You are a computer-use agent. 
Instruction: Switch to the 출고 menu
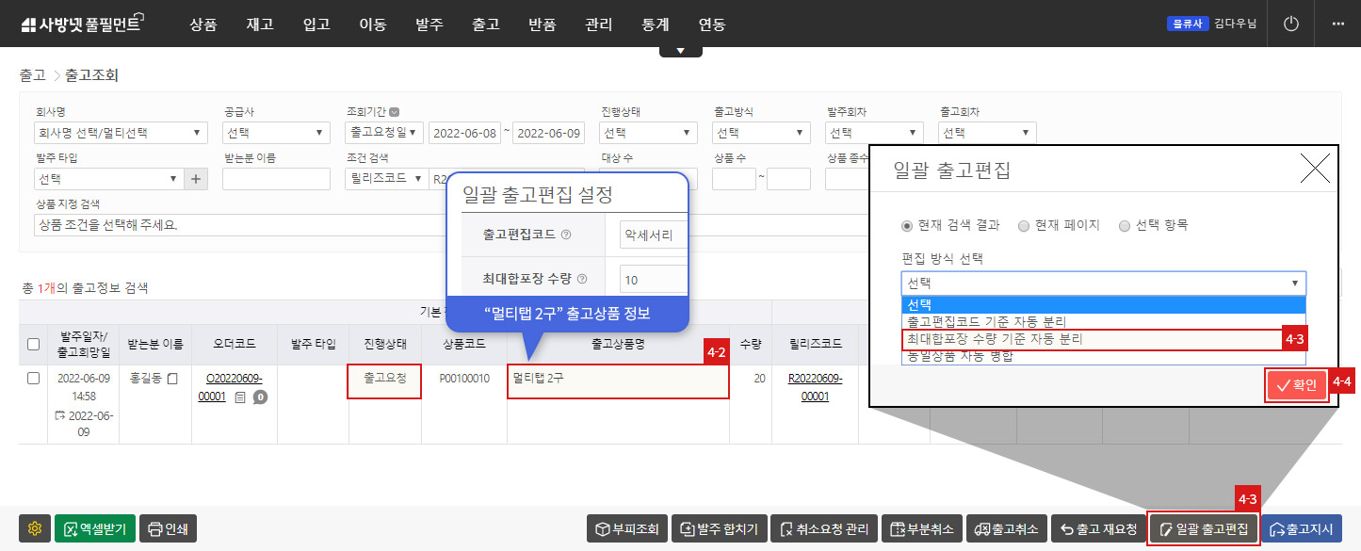486,24
